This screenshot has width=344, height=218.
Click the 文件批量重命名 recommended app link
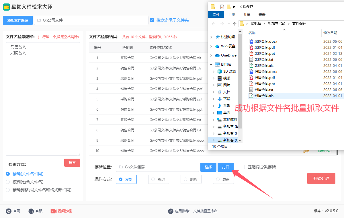pyautogui.click(x=206, y=211)
